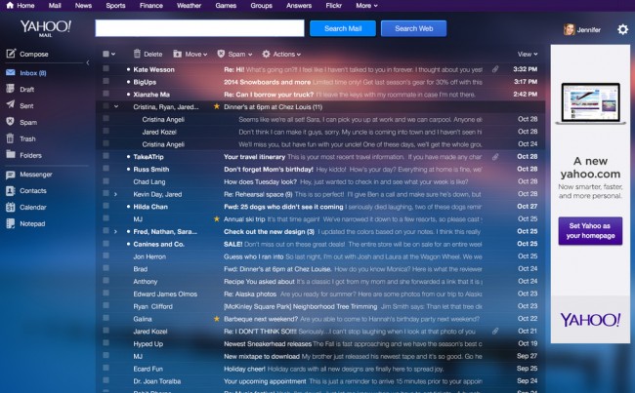Open the settings gear icon
This screenshot has width=635, height=393.
pyautogui.click(x=622, y=29)
